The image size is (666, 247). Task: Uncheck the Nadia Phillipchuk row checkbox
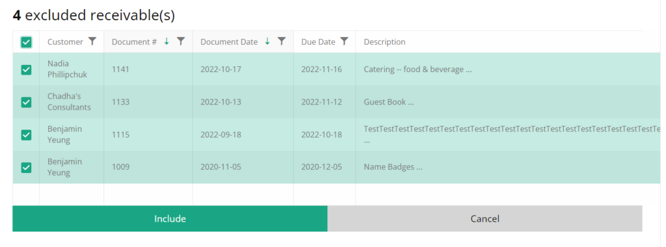[26, 69]
